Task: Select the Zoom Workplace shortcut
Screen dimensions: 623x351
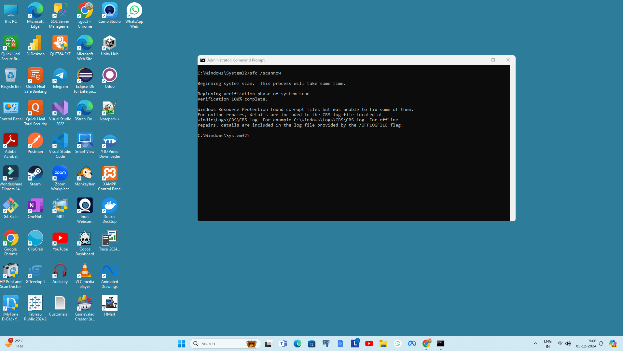Action: [x=60, y=178]
